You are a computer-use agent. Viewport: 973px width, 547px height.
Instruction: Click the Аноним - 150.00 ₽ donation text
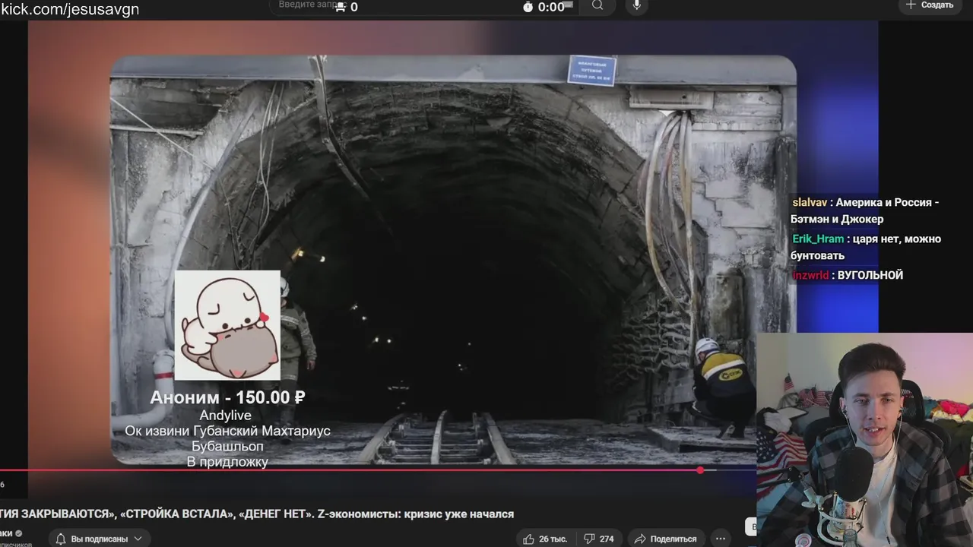(227, 397)
